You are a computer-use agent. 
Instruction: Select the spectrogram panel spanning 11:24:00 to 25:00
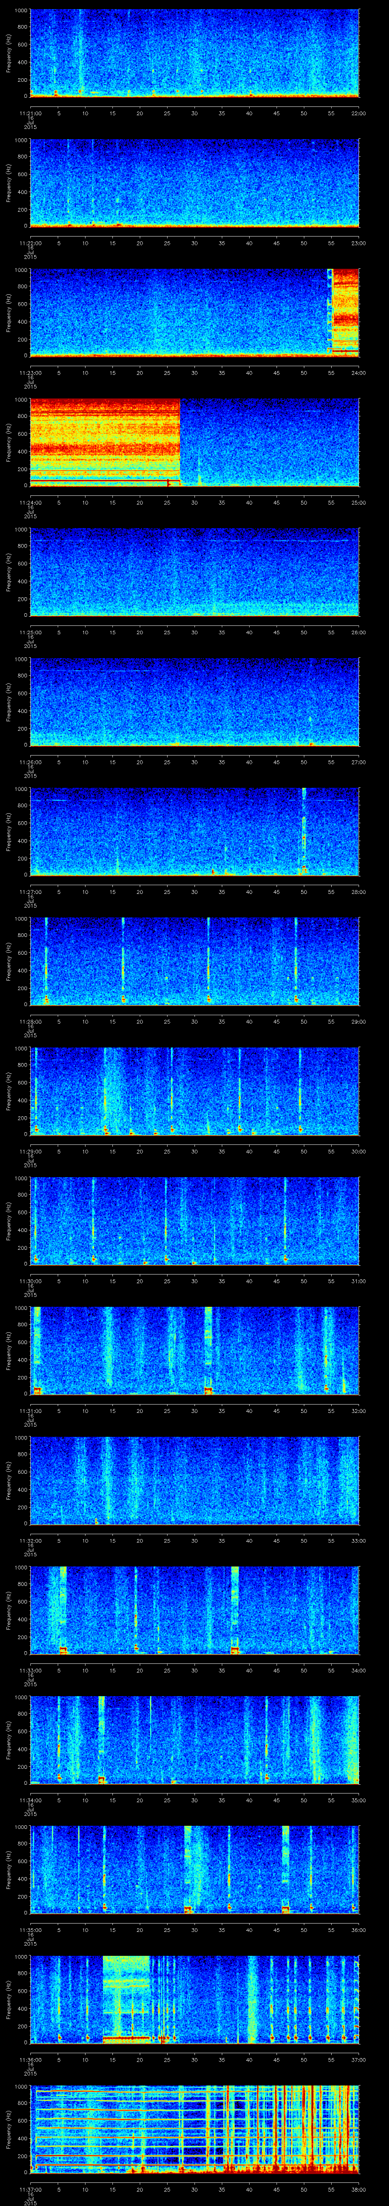tap(194, 443)
